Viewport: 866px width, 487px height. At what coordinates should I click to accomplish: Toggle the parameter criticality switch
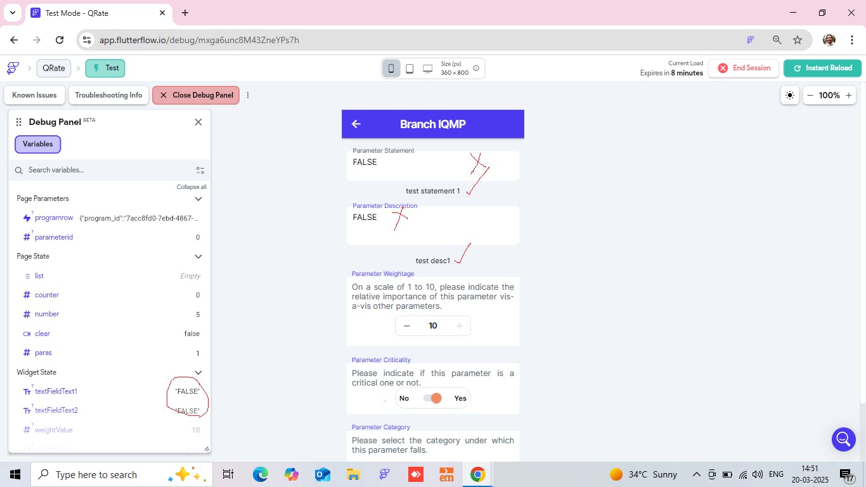pyautogui.click(x=432, y=398)
